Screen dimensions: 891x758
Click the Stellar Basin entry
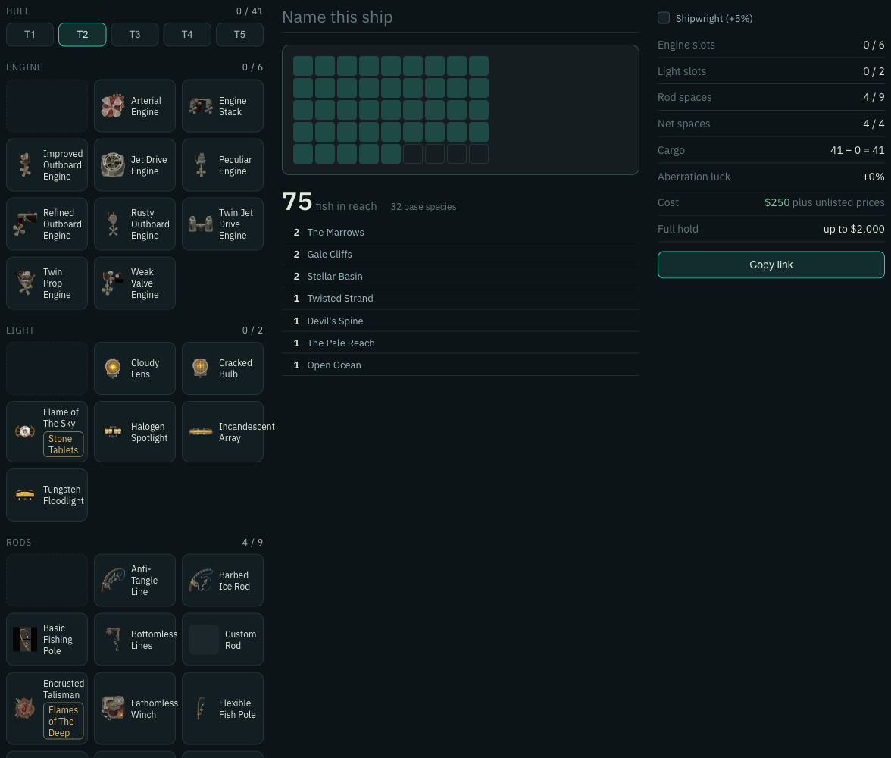click(461, 277)
